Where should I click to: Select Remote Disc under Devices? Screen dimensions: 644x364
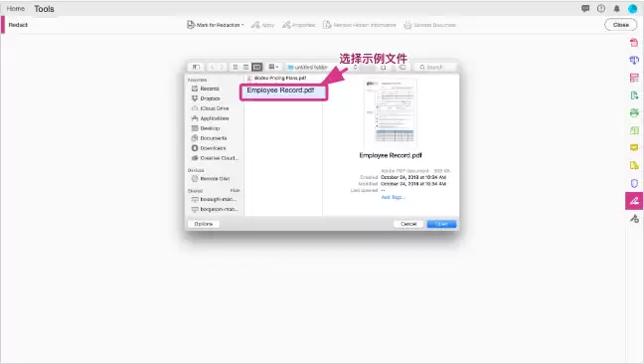tap(215, 179)
